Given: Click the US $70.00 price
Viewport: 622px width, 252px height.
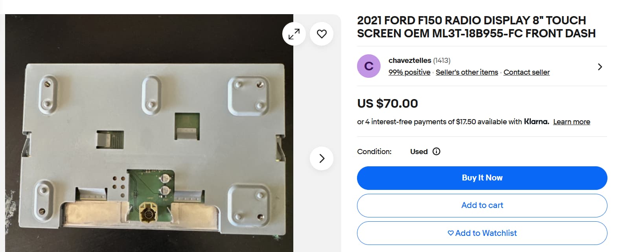Looking at the screenshot, I should tap(387, 103).
